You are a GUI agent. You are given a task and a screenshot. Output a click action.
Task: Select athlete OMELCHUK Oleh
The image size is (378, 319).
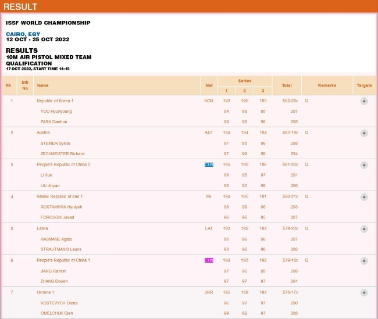click(56, 313)
